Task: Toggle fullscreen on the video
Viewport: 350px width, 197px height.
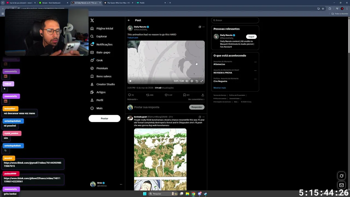Action: click(x=202, y=81)
